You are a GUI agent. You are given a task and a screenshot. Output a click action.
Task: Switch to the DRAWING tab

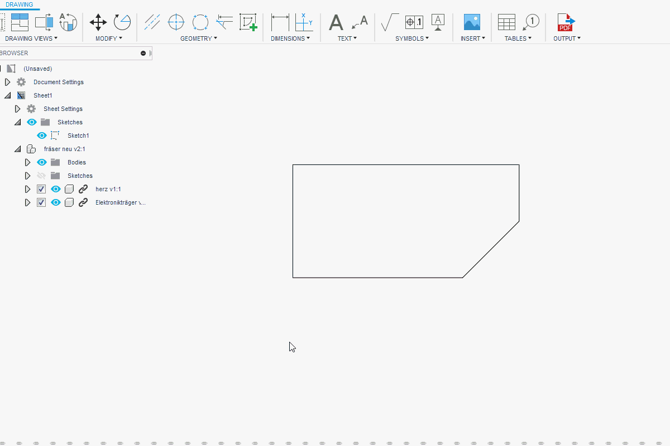pos(20,4)
